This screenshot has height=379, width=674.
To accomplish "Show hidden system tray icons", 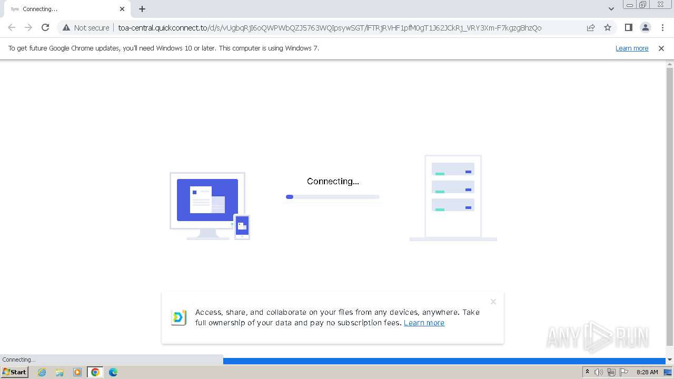I will [587, 372].
